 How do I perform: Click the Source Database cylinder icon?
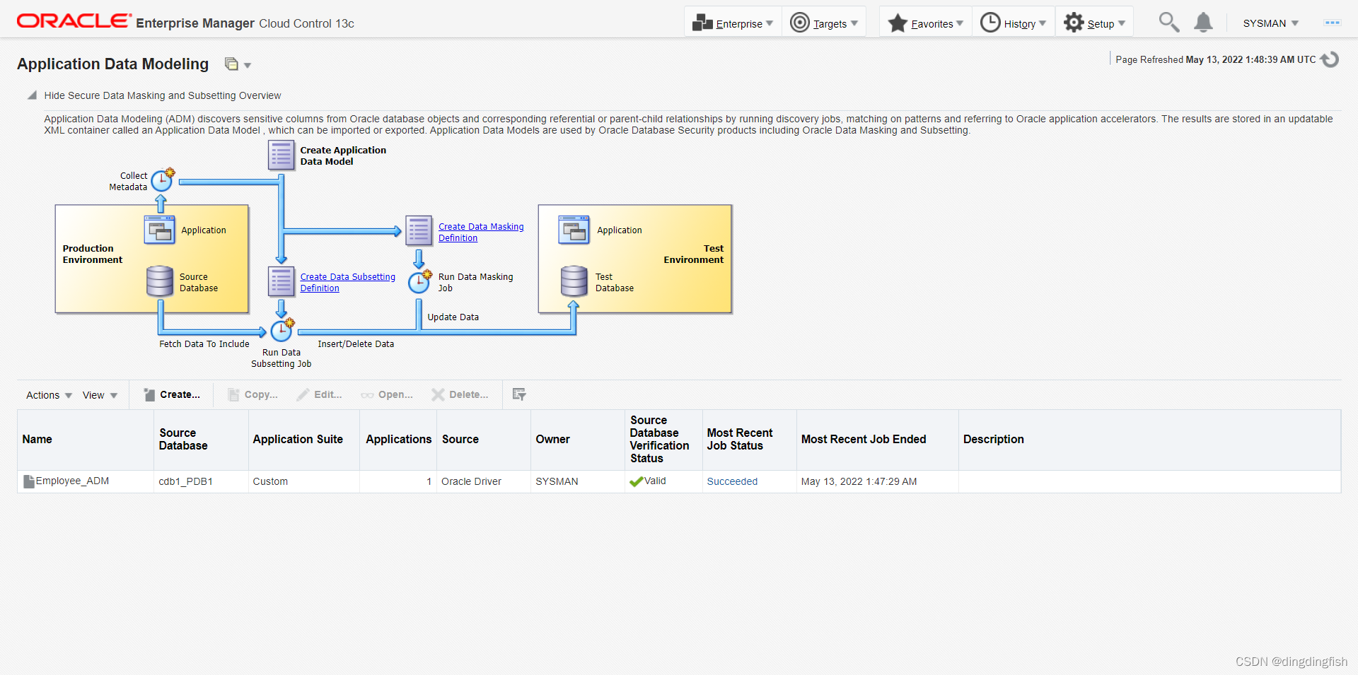click(160, 281)
